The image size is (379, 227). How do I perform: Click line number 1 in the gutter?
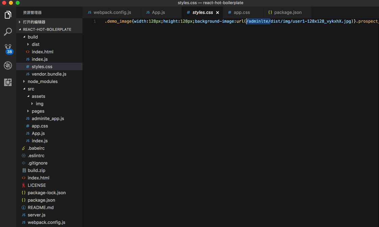pyautogui.click(x=95, y=21)
